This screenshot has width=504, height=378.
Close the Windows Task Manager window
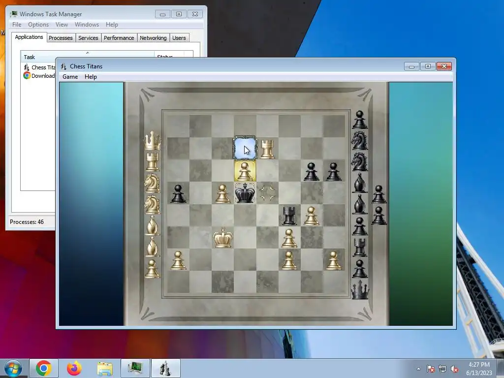point(195,14)
